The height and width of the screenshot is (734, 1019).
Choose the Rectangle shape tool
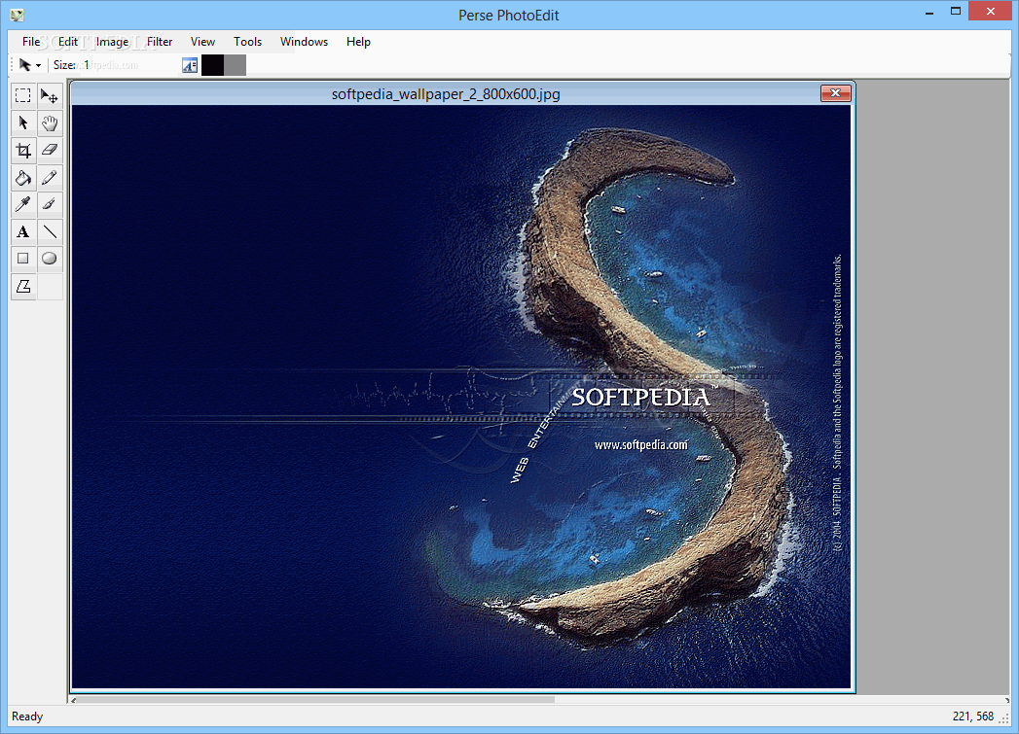22,259
